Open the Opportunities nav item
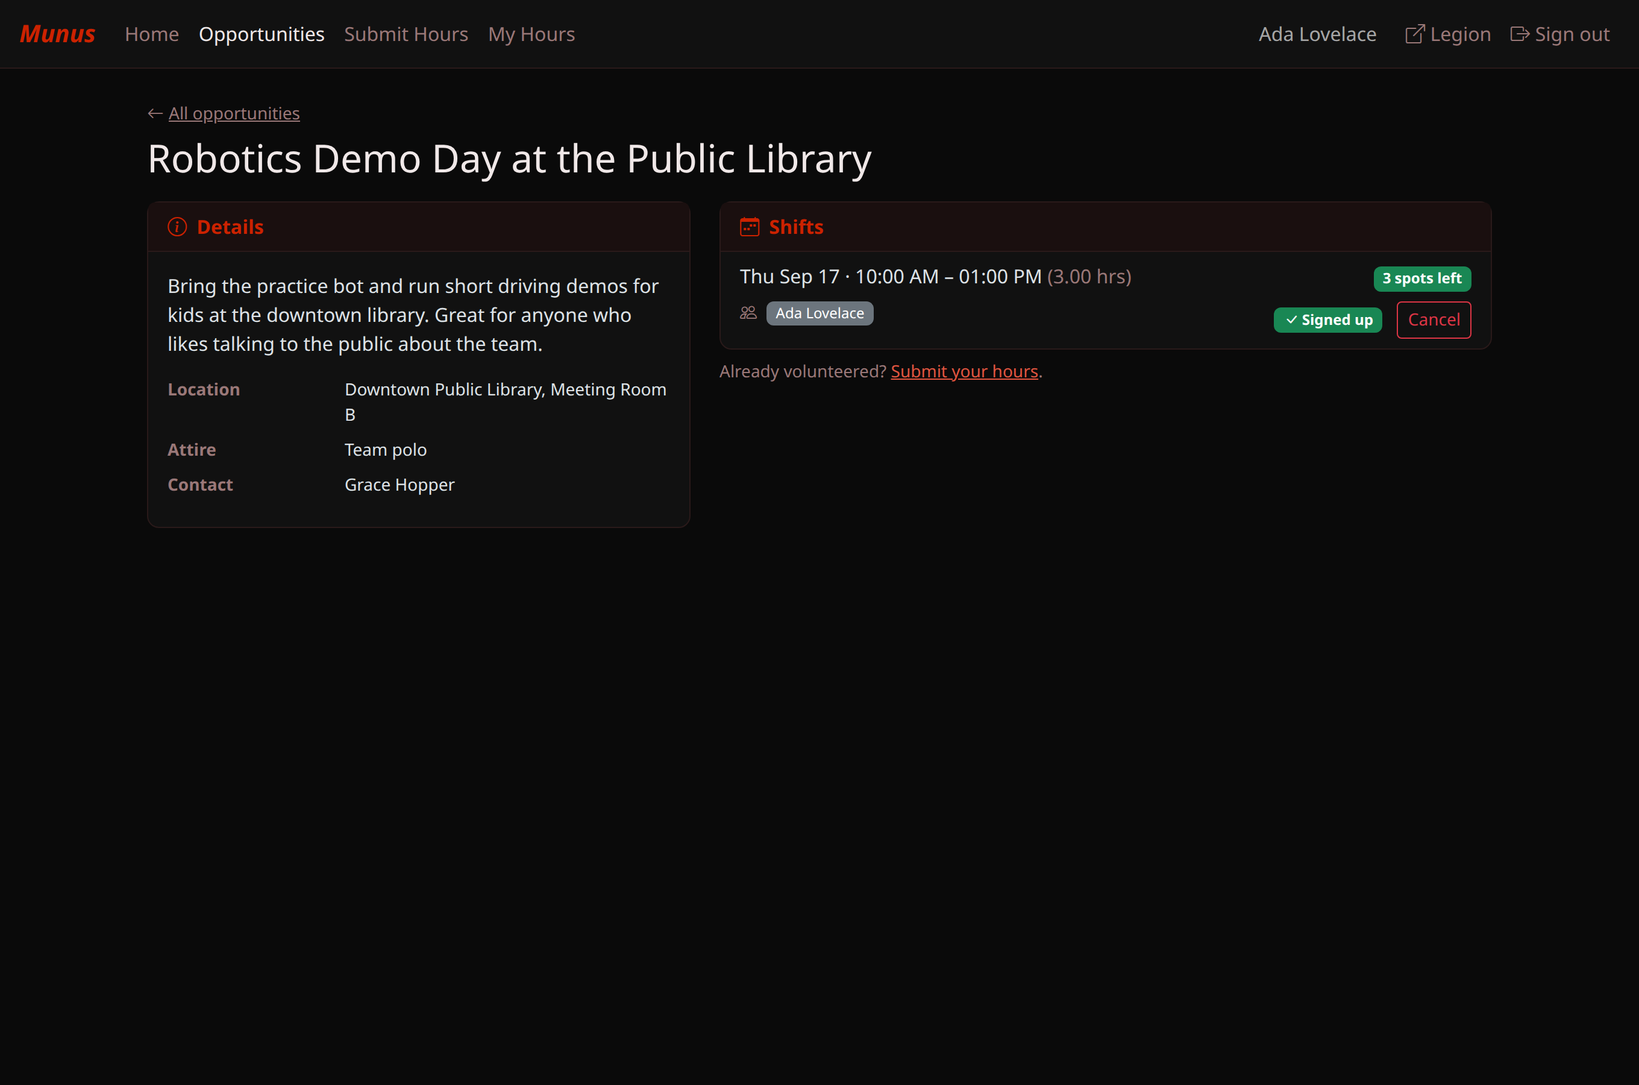This screenshot has width=1639, height=1085. click(262, 34)
